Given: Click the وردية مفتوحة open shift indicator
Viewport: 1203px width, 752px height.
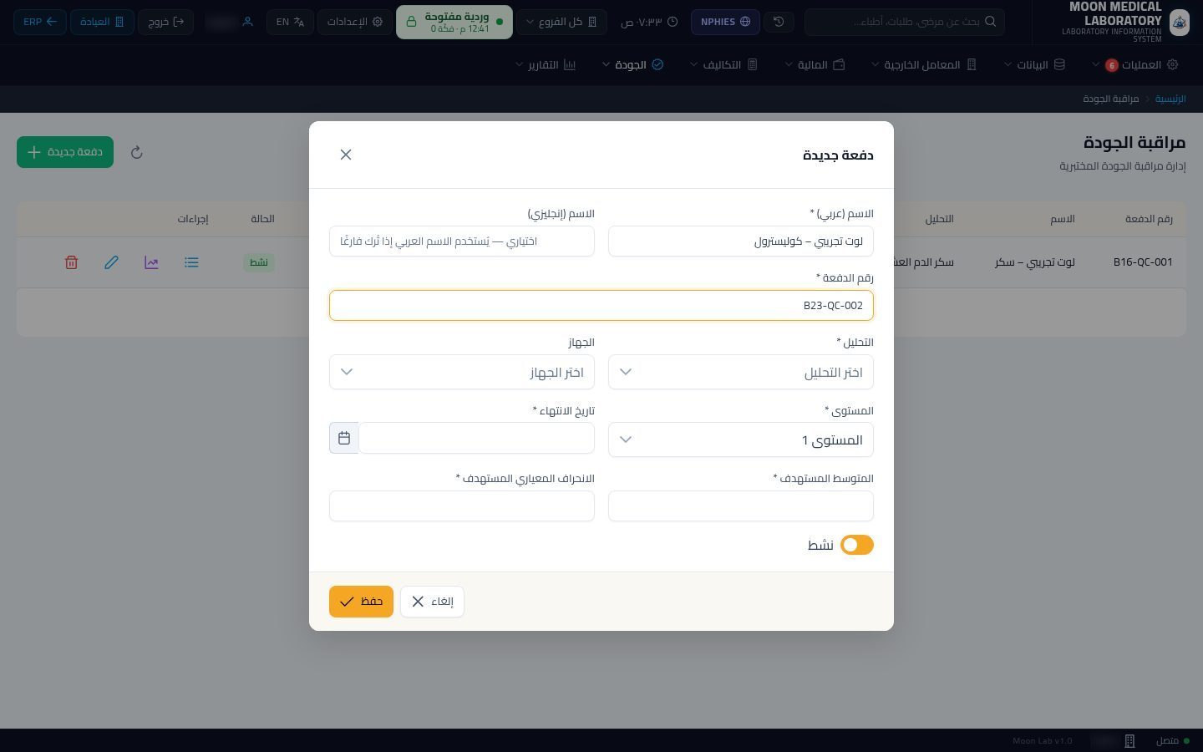Looking at the screenshot, I should click(x=454, y=22).
